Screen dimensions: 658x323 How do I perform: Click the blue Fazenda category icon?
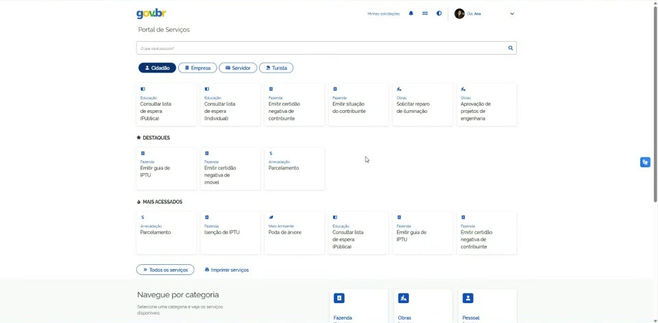pos(339,298)
